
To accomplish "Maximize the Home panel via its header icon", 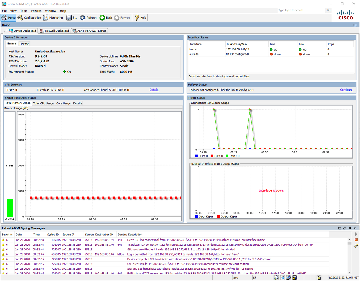I will click(355, 25).
